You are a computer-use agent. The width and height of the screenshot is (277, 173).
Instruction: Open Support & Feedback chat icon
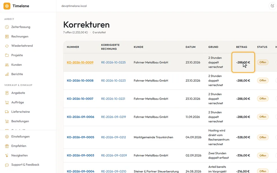(7, 165)
